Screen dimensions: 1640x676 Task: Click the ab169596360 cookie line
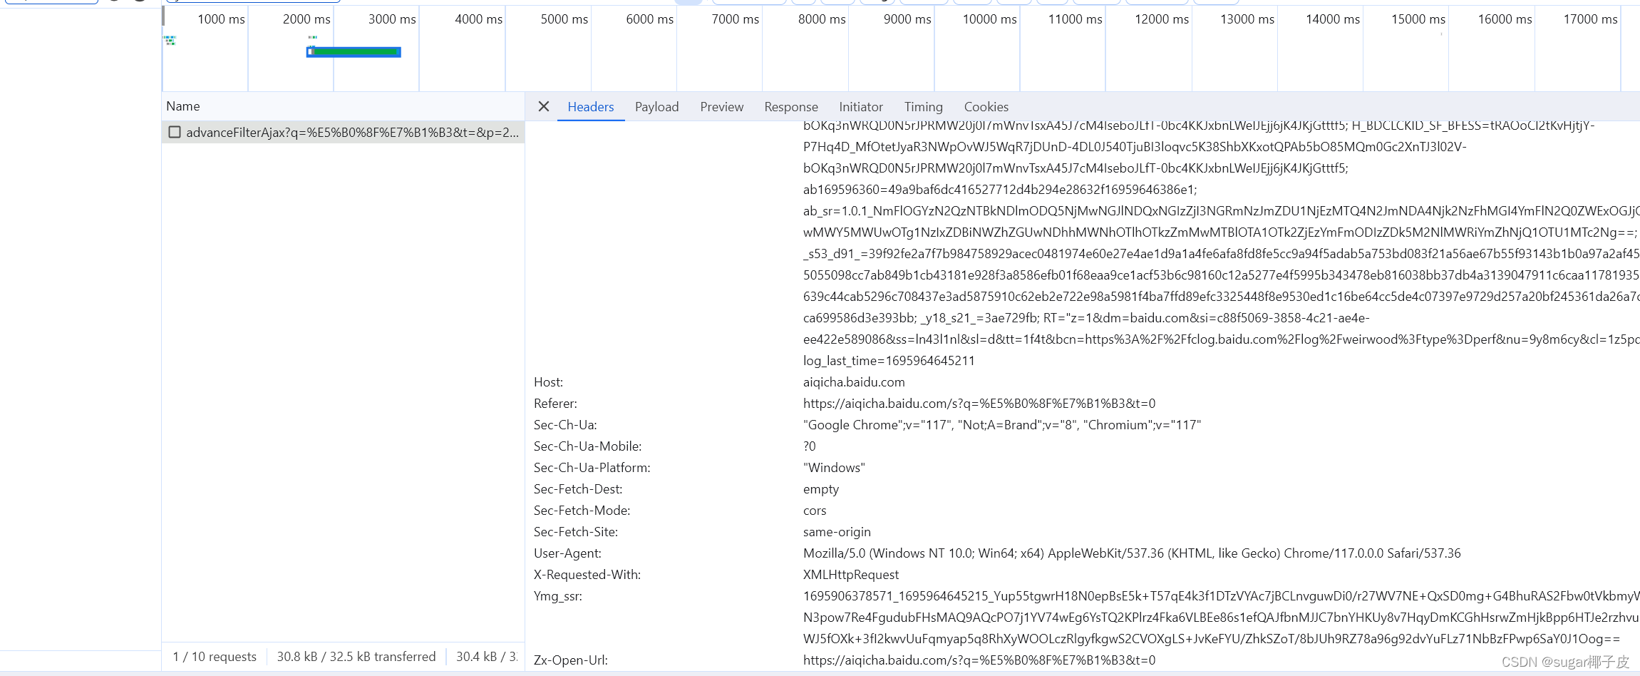point(1000,190)
